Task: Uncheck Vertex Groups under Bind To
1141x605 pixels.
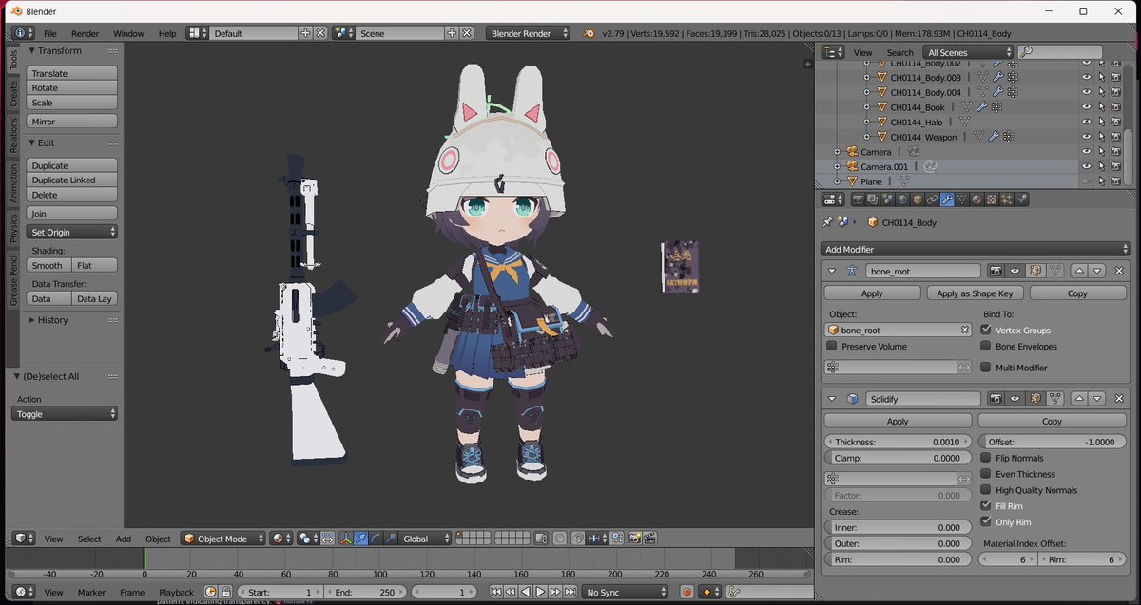Action: [x=986, y=330]
